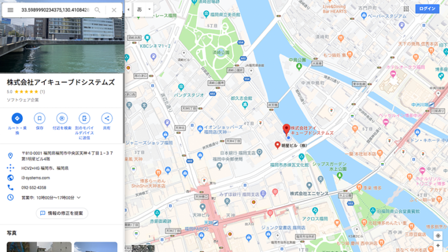
Task: Click the 都久志会館 marker
Action: coord(245,105)
